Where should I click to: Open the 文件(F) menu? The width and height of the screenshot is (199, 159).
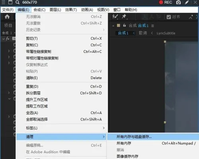click(8, 10)
